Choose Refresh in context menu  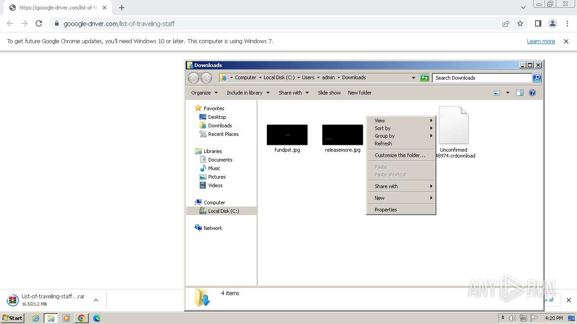tap(401, 144)
